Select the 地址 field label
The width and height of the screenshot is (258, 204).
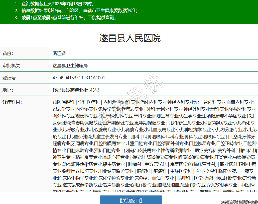click(x=8, y=90)
